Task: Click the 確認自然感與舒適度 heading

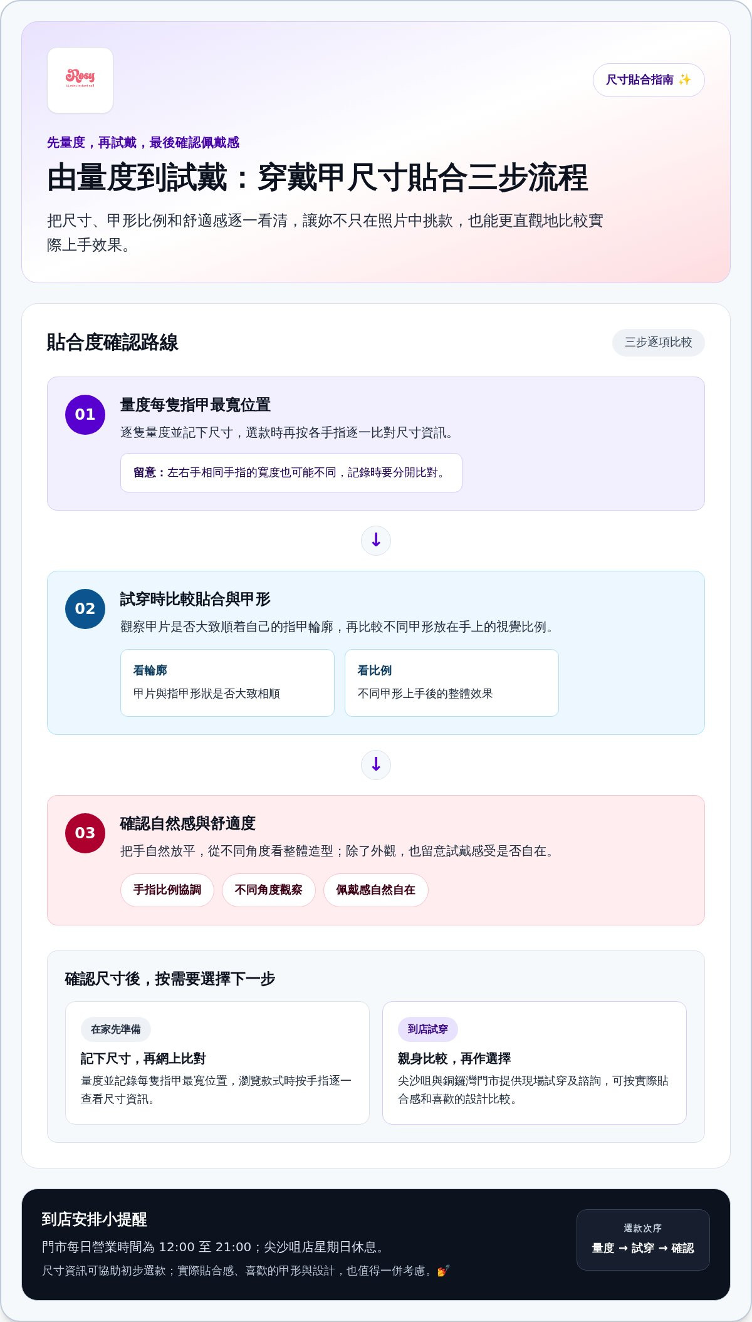Action: [188, 824]
